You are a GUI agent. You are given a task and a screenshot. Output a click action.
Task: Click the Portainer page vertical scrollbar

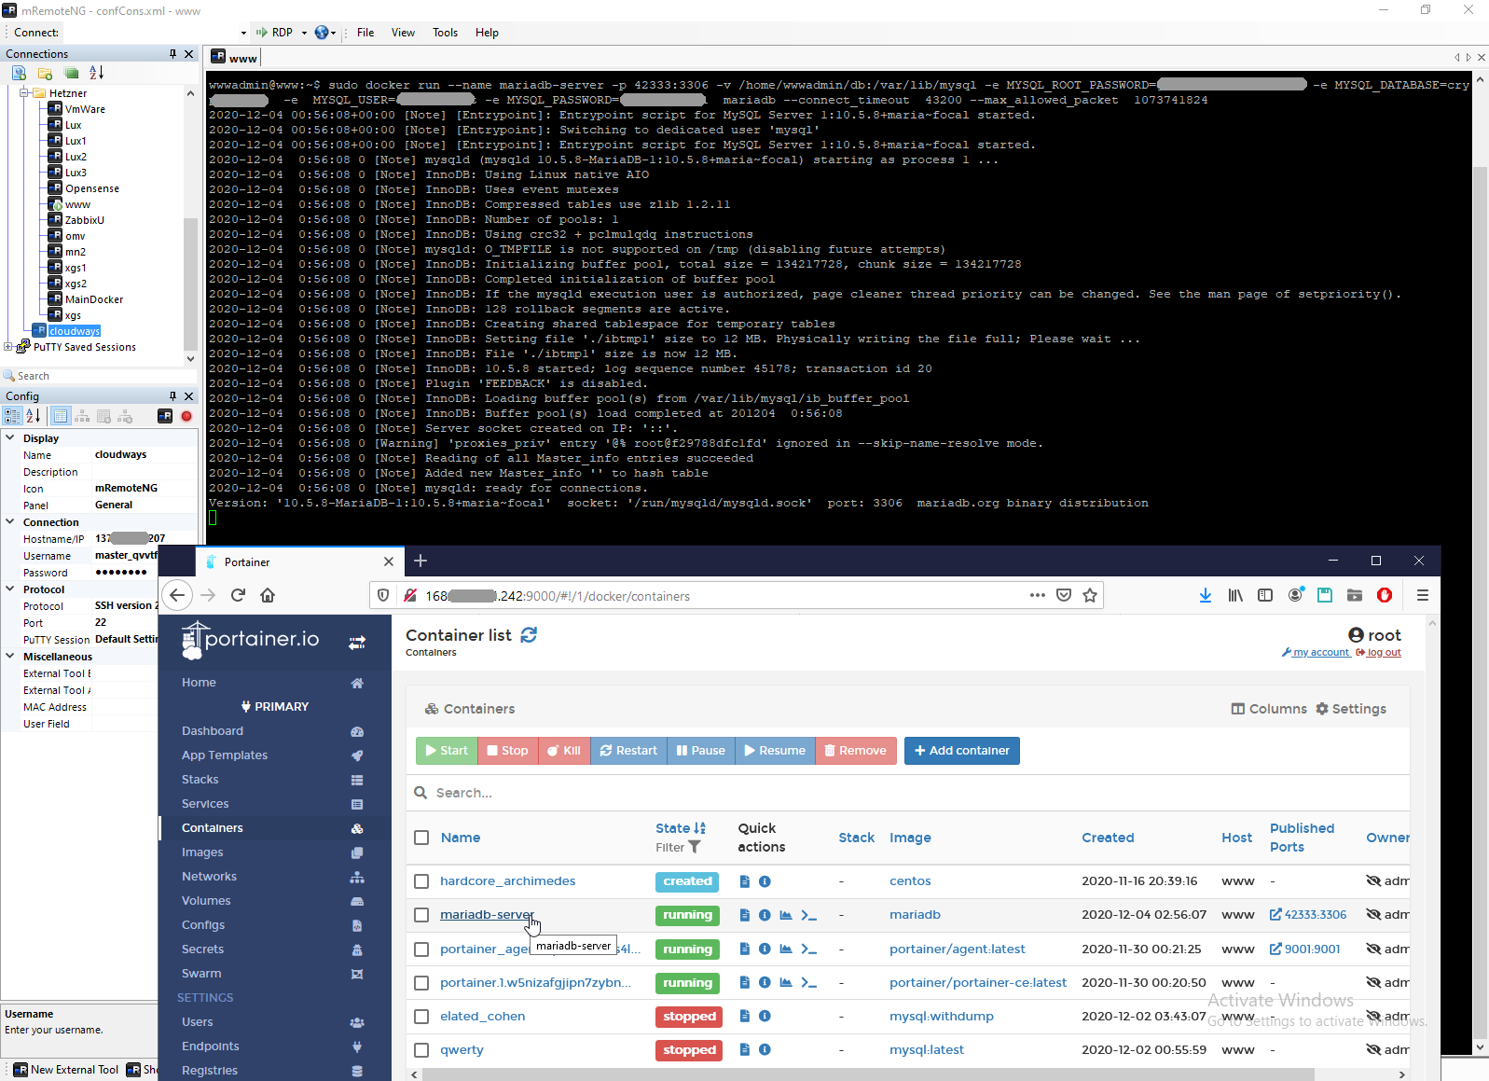coord(1433,849)
